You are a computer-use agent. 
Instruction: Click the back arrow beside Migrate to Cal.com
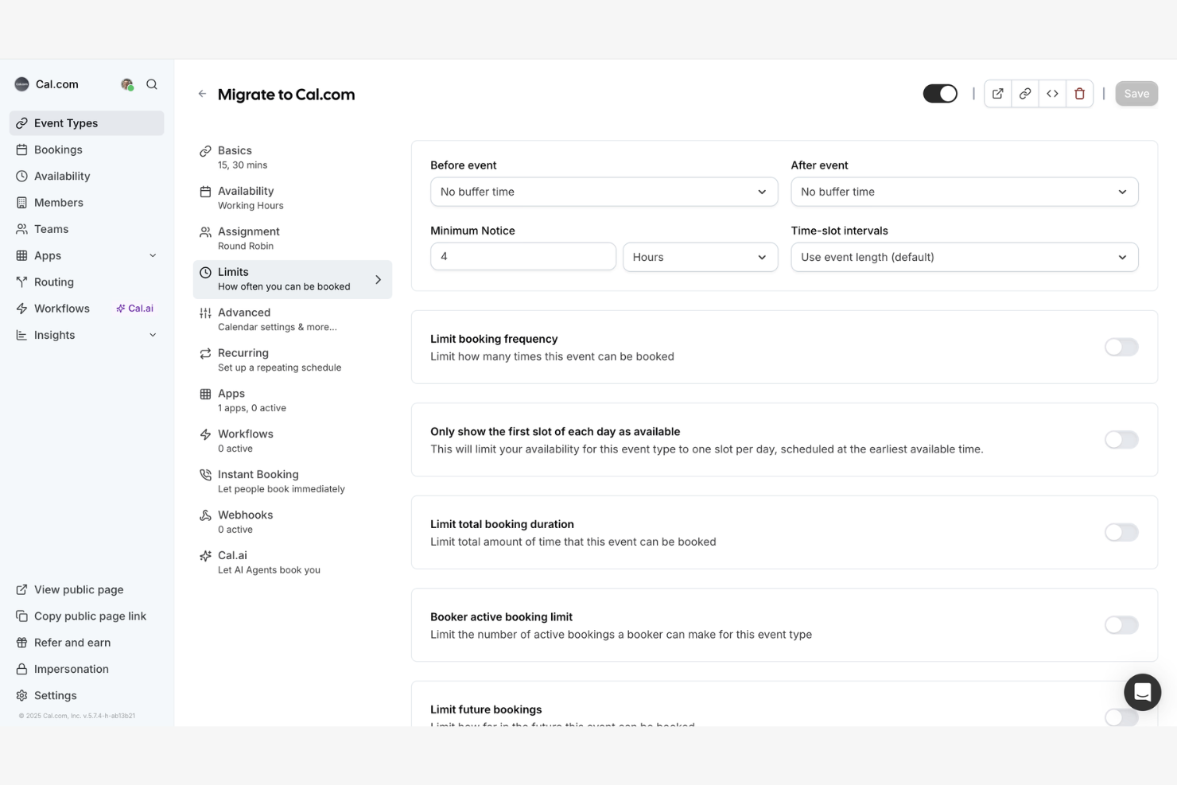202,93
